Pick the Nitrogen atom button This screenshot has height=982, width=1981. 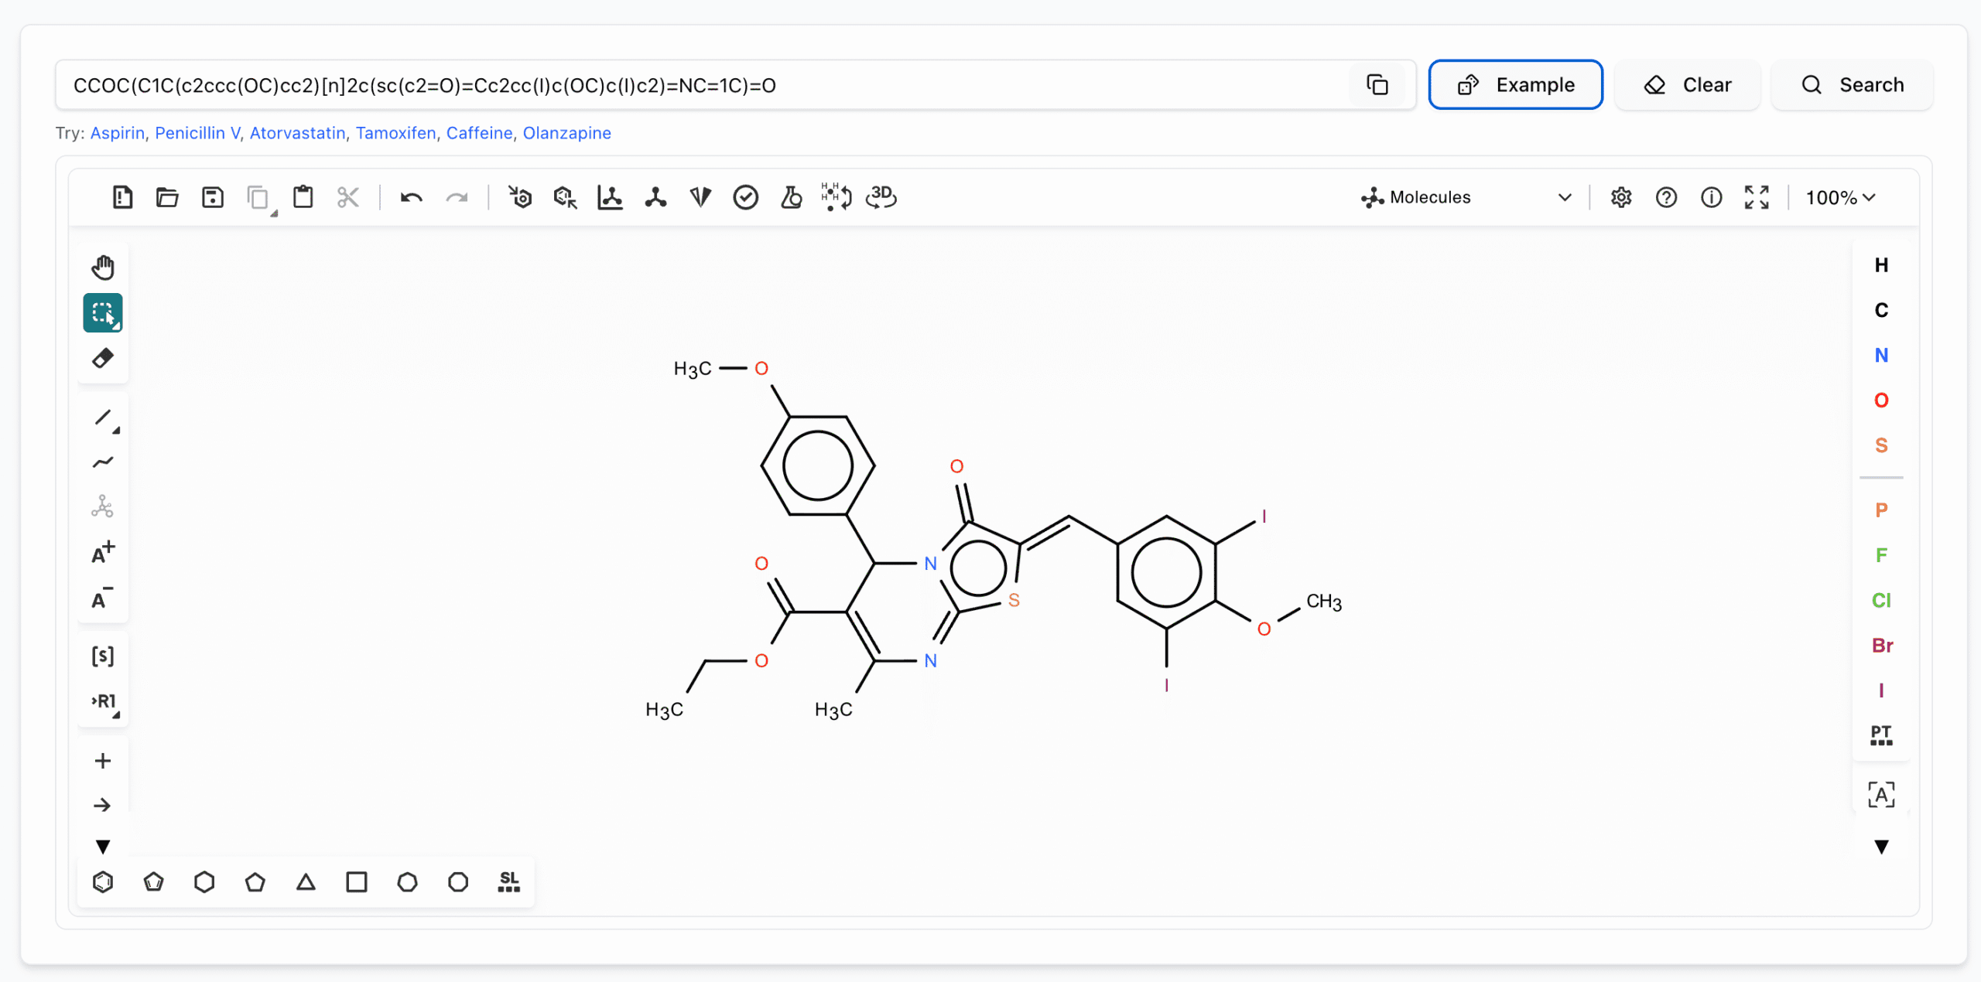click(1881, 356)
